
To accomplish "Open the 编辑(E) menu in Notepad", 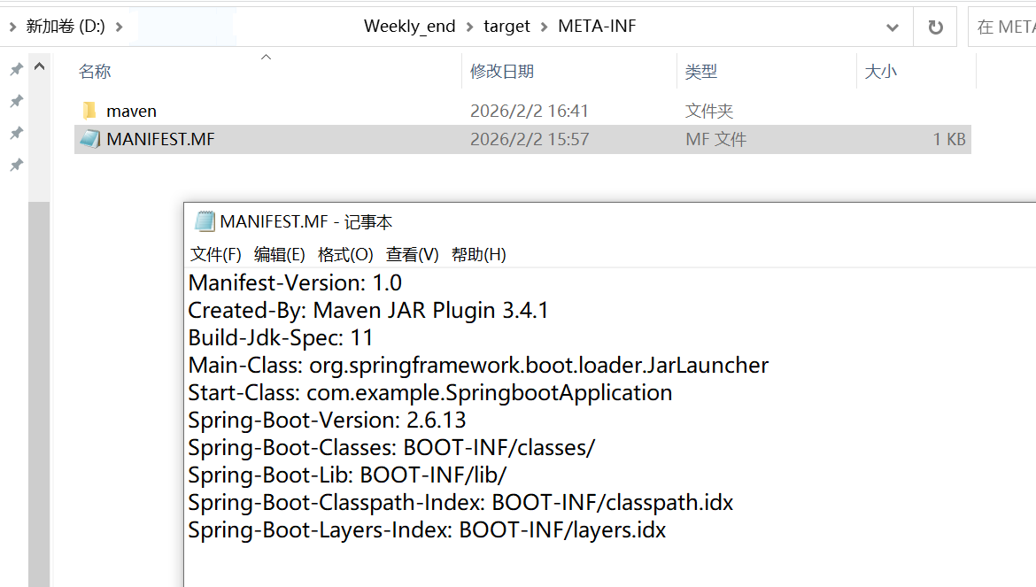I will (280, 255).
